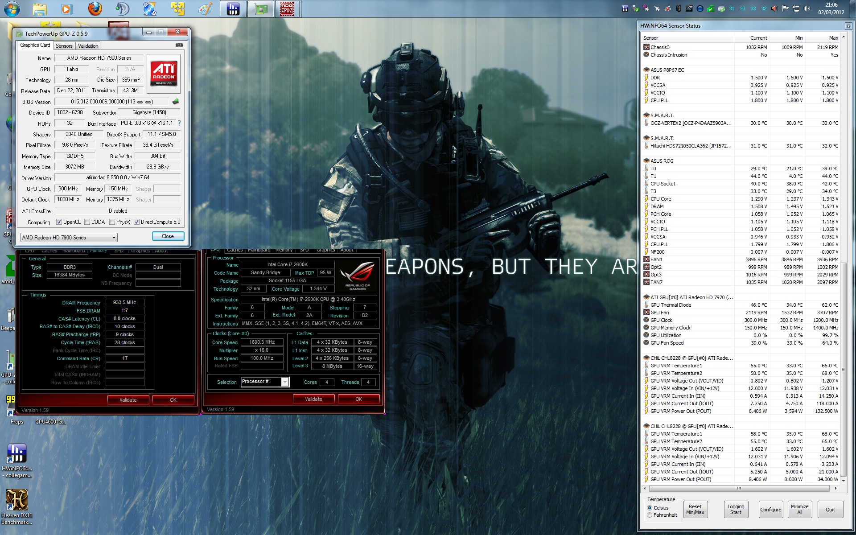Viewport: 856px width, 535px height.
Task: Select the HWiNFO taskbar button
Action: point(233,8)
